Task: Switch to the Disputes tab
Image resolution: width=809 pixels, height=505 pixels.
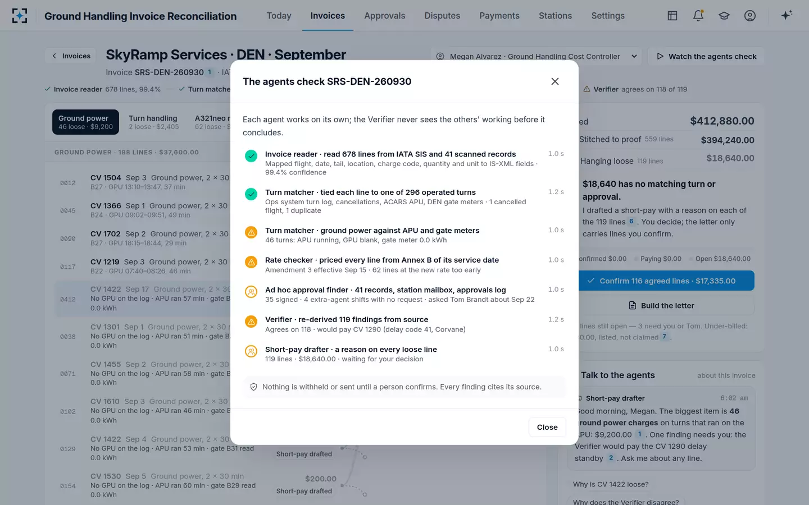Action: [442, 16]
